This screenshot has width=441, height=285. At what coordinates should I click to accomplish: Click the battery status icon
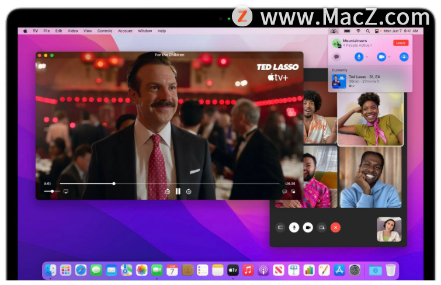(x=347, y=31)
